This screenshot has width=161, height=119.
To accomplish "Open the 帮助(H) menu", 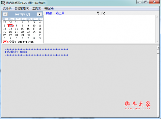I will [x=49, y=9].
